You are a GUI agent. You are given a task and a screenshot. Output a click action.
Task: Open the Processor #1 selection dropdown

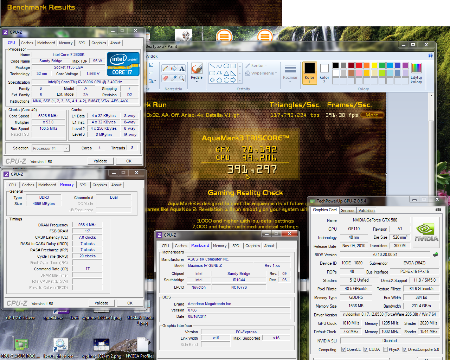tap(66, 148)
